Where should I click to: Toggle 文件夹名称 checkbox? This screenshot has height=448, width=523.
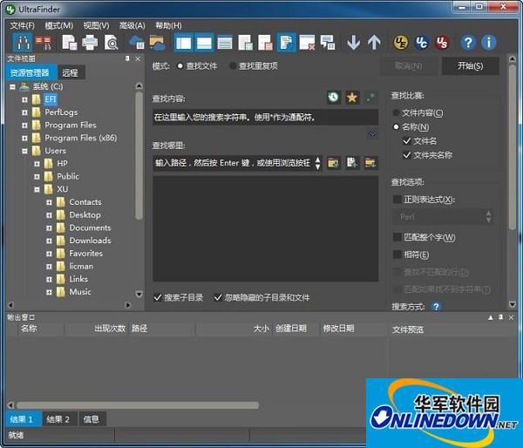point(406,155)
